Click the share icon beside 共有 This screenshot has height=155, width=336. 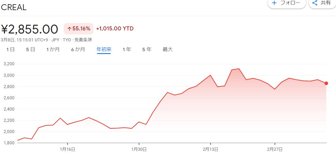pyautogui.click(x=315, y=3)
